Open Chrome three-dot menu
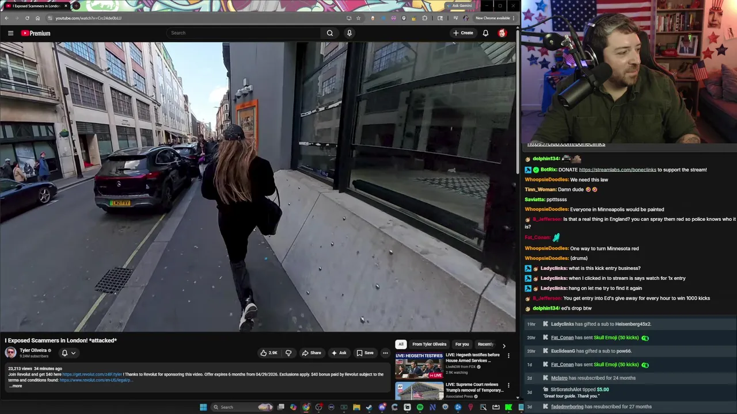Viewport: 737px width, 414px height. click(x=513, y=18)
